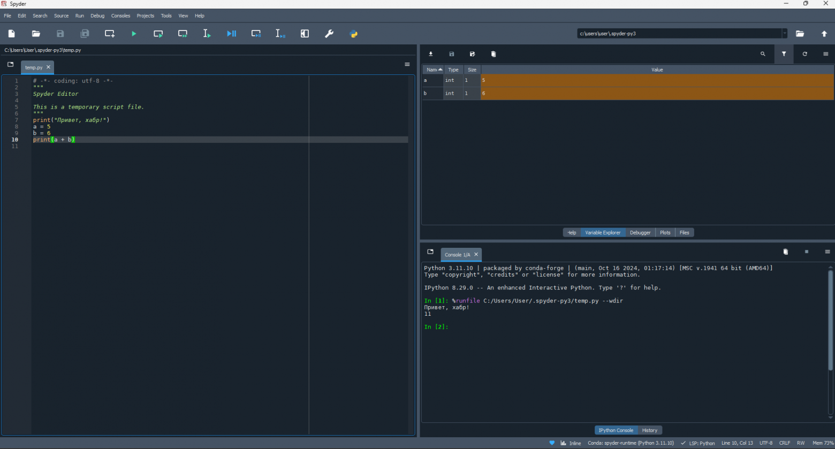The image size is (835, 449).
Task: Interrupt the kernel with the stop square
Action: [x=807, y=252]
